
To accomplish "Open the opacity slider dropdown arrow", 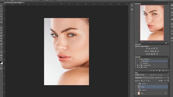I will [168, 78].
